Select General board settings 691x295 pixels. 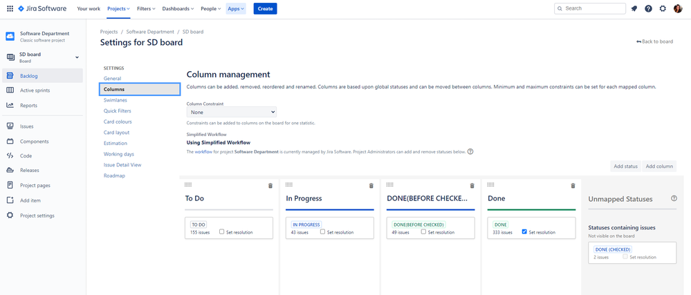coord(112,78)
